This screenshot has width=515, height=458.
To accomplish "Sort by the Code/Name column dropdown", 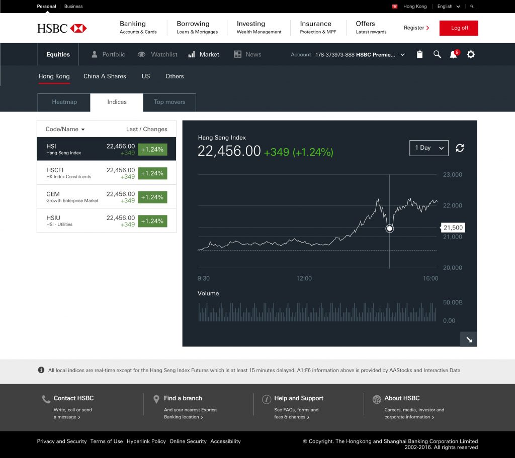I will tap(65, 129).
